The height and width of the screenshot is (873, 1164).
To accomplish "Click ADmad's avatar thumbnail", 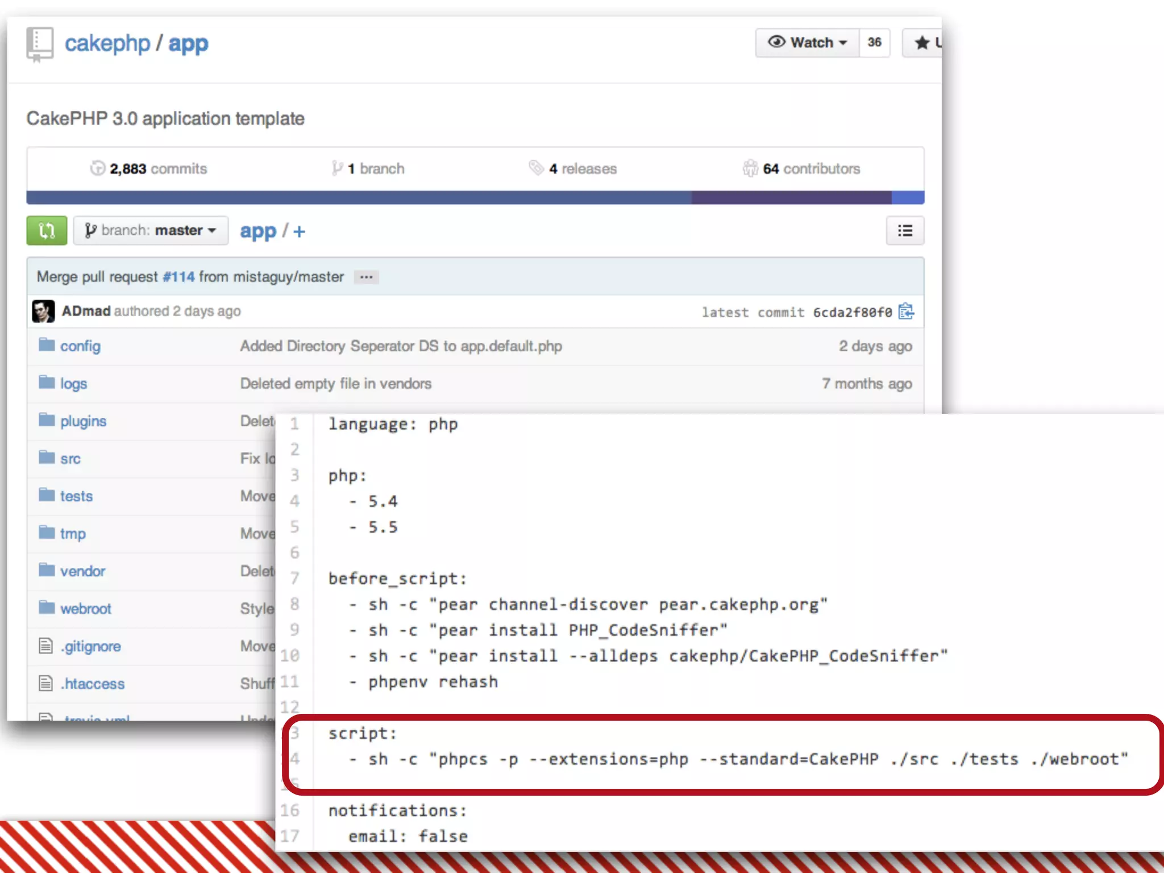I will pos(44,311).
